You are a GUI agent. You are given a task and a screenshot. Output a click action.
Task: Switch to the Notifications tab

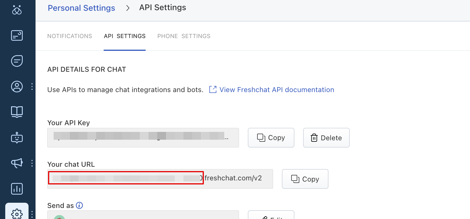point(70,36)
